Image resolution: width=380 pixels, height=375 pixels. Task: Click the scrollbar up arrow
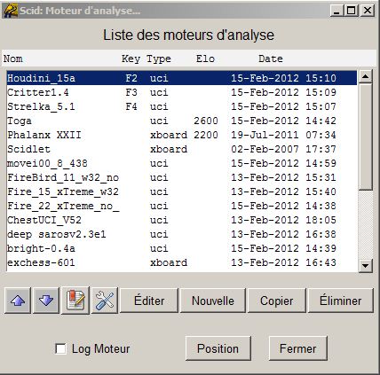(x=365, y=77)
